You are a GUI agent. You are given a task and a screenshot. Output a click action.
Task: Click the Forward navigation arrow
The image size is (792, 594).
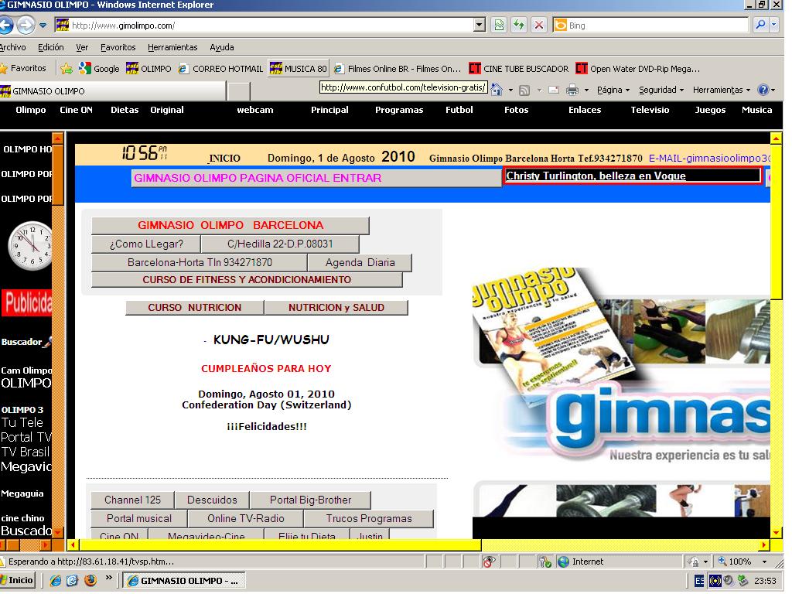(x=26, y=26)
